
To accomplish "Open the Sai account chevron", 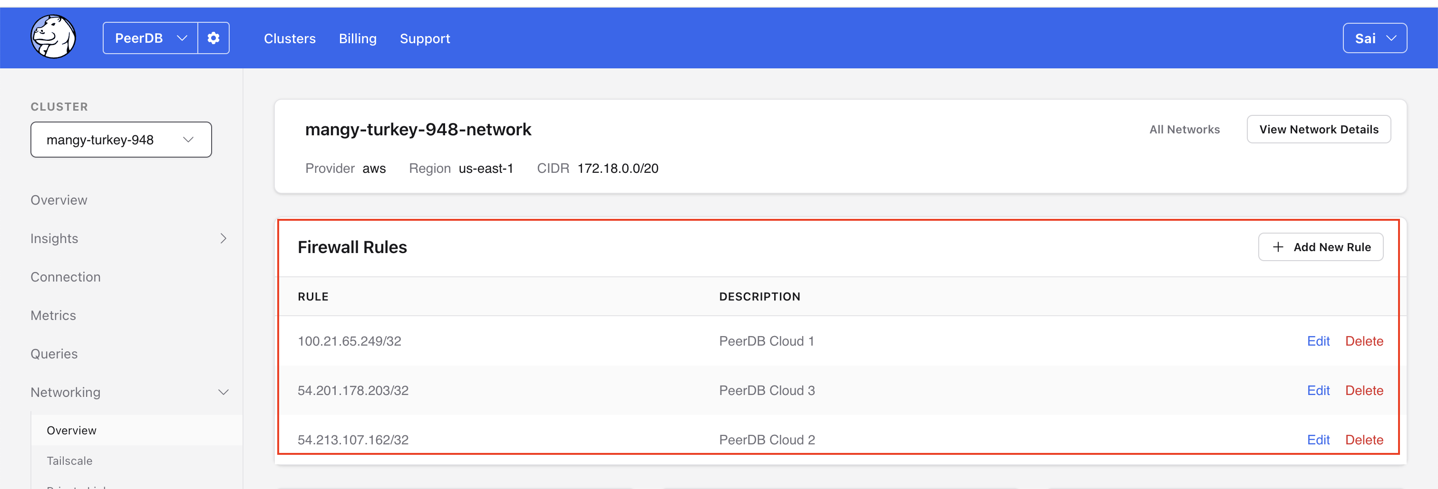I will [x=1392, y=38].
